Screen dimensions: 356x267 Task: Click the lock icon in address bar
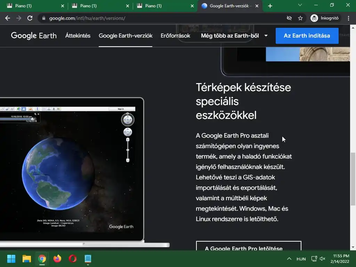[44, 18]
